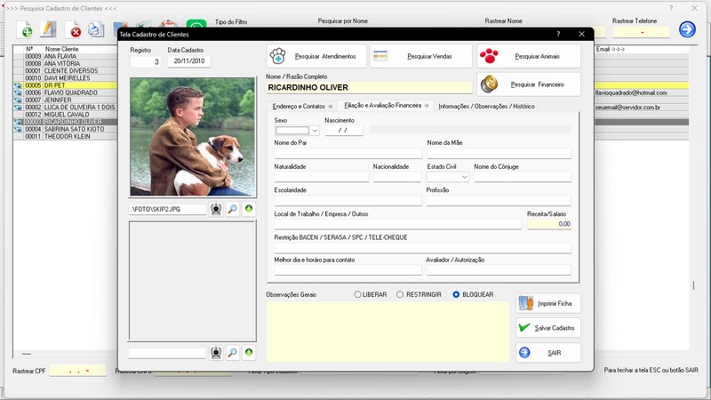Click the Nome do Pai field
The image size is (711, 400).
click(348, 154)
